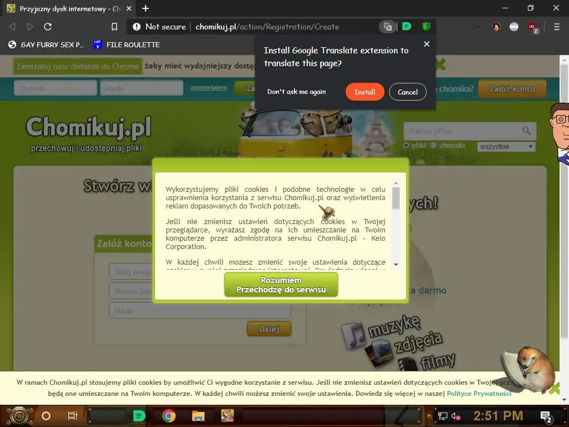Open Cortana circle in the taskbar
This screenshot has height=427, width=569.
pyautogui.click(x=46, y=416)
